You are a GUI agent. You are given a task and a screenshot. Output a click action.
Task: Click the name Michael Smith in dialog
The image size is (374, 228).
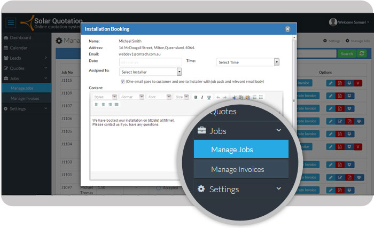[130, 41]
